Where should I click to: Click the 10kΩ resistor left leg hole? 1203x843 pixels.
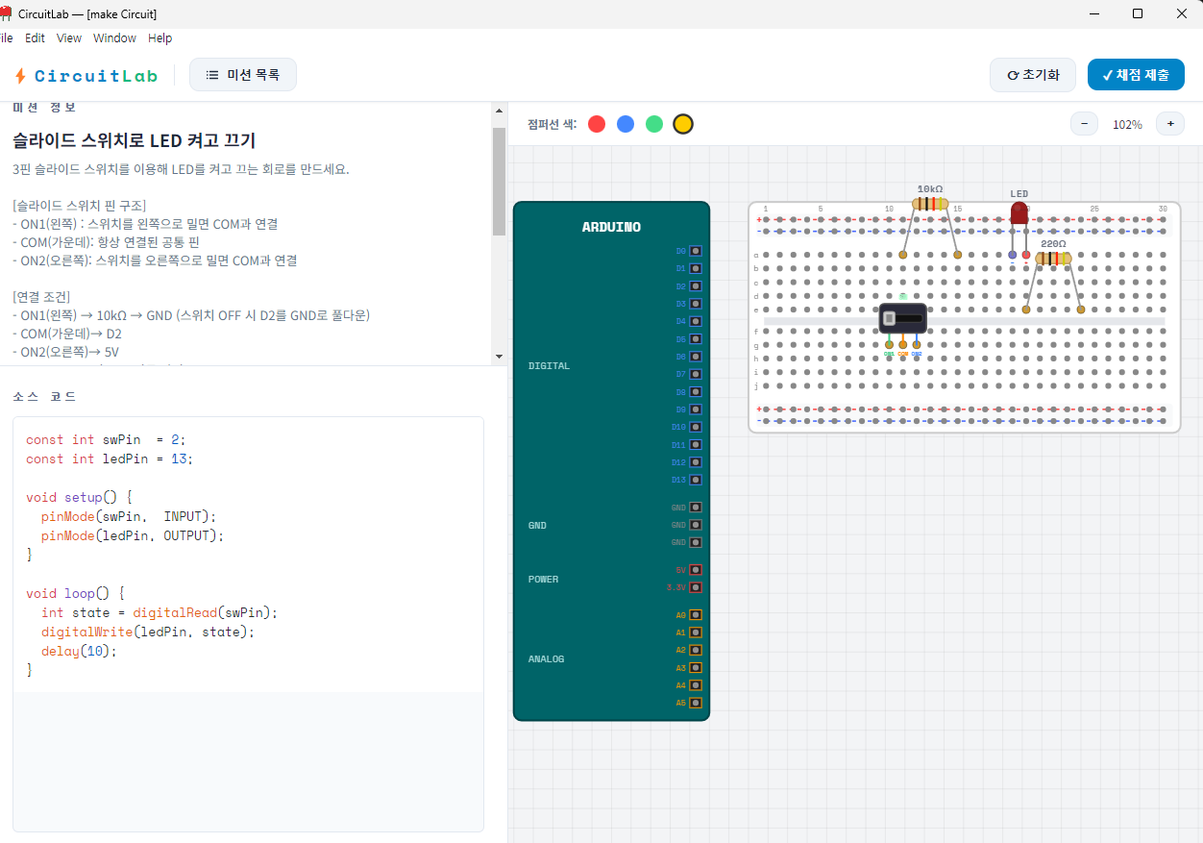click(903, 255)
